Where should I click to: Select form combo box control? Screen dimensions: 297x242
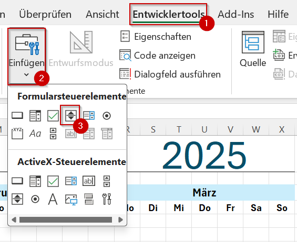click(35, 116)
